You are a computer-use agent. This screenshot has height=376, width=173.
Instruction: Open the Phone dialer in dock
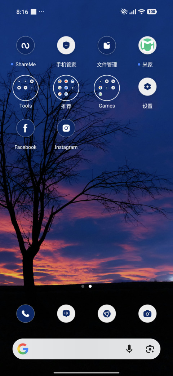(x=25, y=313)
